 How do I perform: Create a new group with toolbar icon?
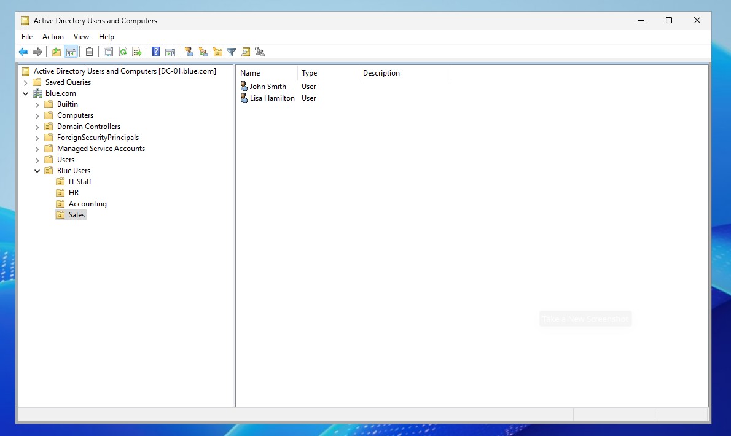click(203, 52)
